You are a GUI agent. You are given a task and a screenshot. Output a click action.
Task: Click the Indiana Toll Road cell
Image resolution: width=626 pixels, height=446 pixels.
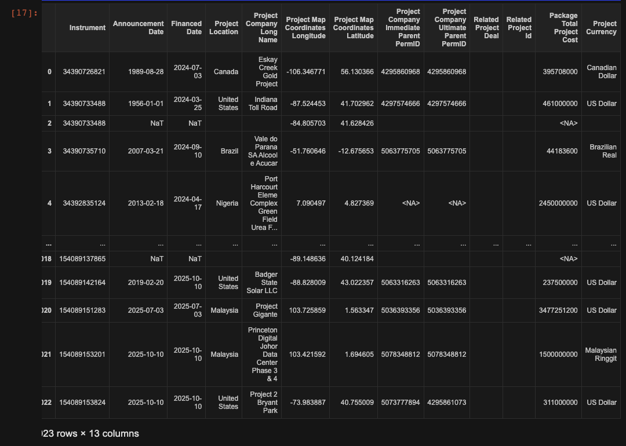(263, 103)
